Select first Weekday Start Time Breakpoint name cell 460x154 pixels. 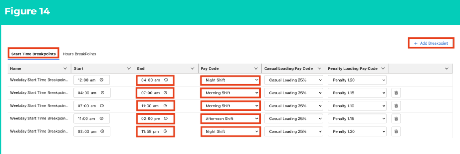39,80
